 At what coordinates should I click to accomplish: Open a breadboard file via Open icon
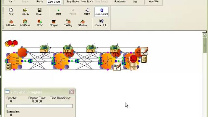tap(25, 12)
